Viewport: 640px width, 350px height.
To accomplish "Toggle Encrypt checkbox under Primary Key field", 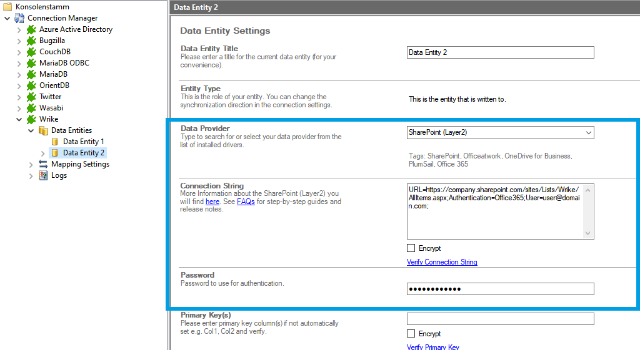I will click(x=411, y=334).
